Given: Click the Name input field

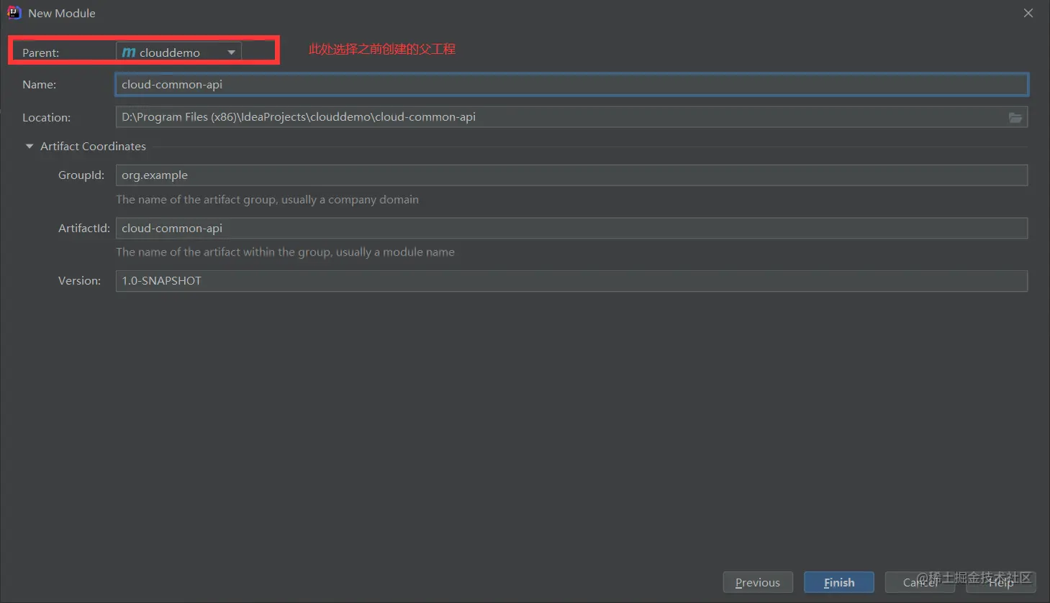Looking at the screenshot, I should (571, 84).
